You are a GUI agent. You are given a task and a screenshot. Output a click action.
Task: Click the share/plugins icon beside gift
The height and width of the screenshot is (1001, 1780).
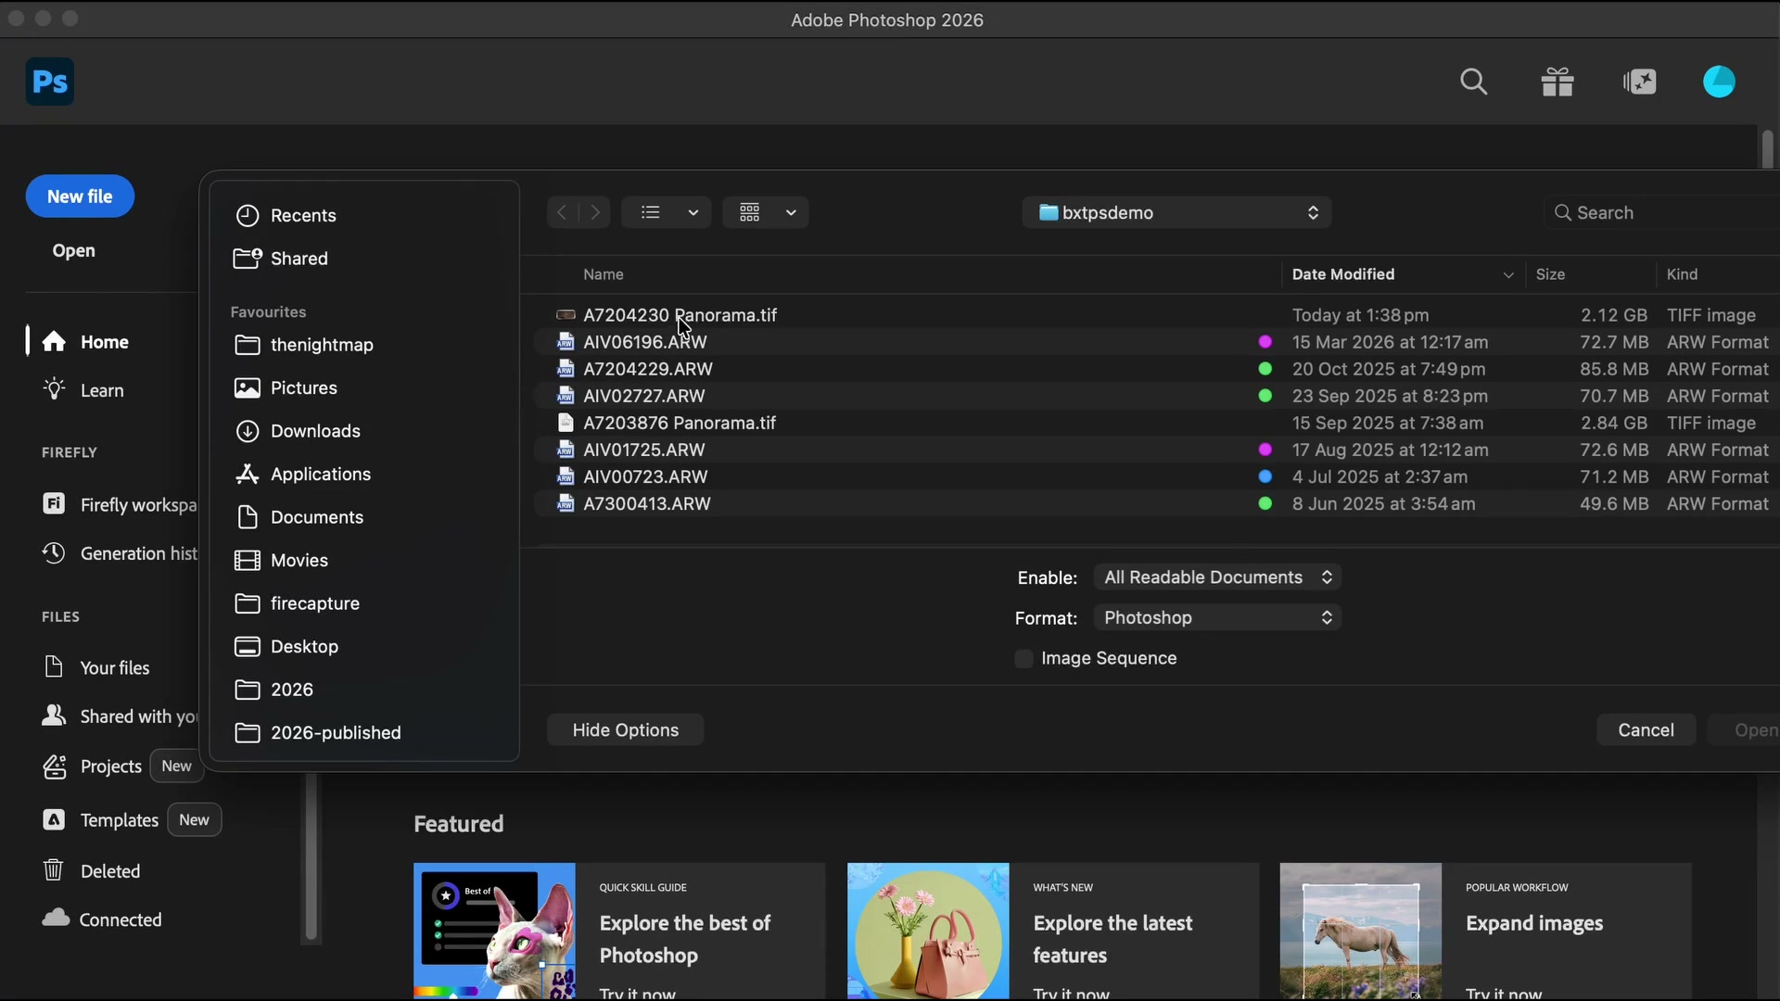tap(1640, 82)
